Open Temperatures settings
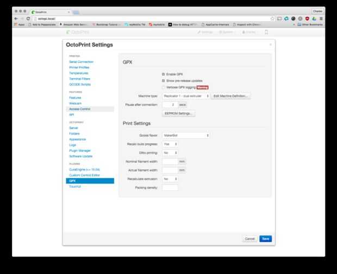Viewport: 337px width, 274px height. coord(79,73)
